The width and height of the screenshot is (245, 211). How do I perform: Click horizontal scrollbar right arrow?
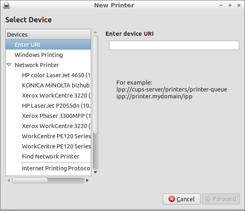[88, 180]
